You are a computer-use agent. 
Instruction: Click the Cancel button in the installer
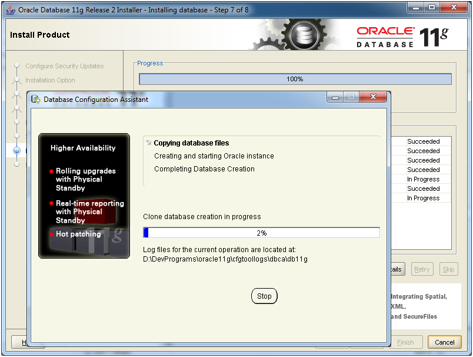tap(444, 342)
